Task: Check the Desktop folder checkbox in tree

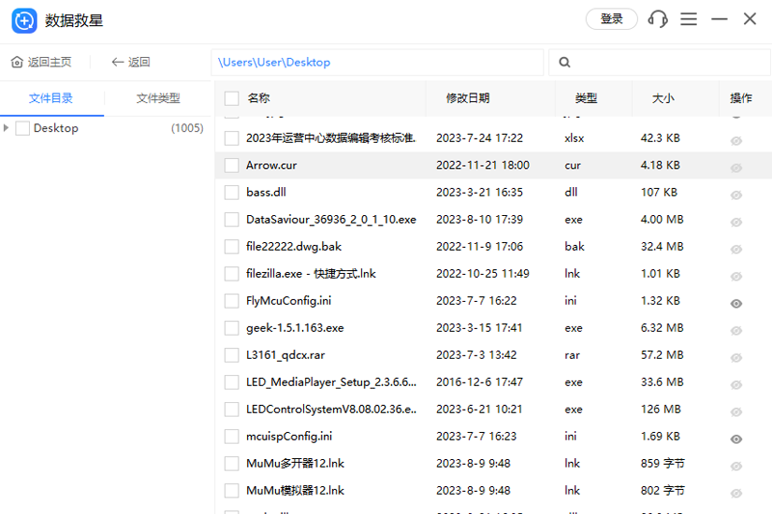Action: [x=23, y=128]
